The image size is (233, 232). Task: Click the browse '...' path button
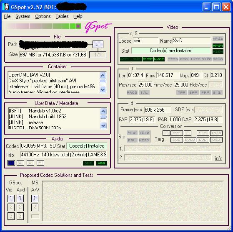point(98,44)
